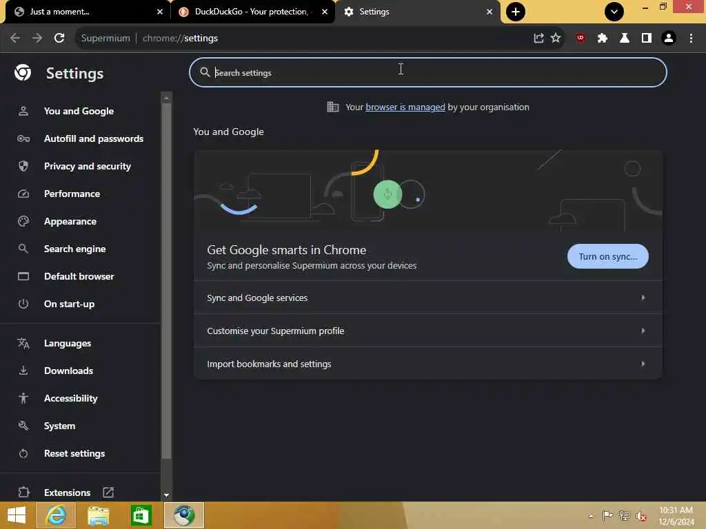Launch Internet Explorer from taskbar

[x=56, y=515]
